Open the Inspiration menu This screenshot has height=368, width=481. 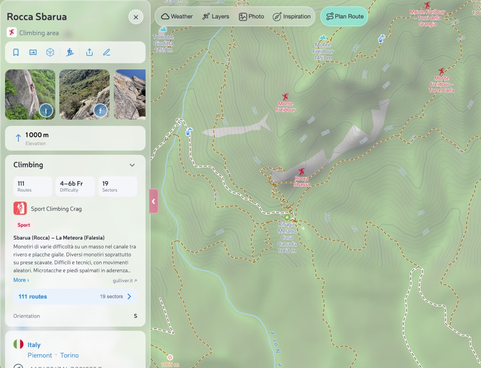pos(291,16)
